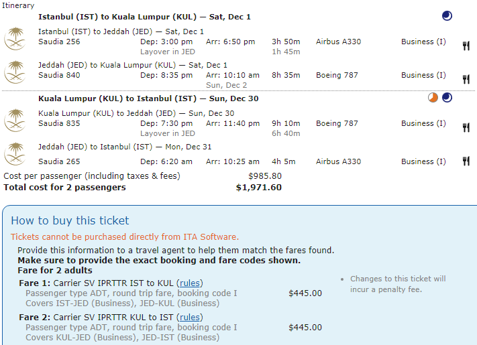This screenshot has width=477, height=345.
Task: Click the 'Layover in JED' 6h 40m text
Action: coord(168,133)
